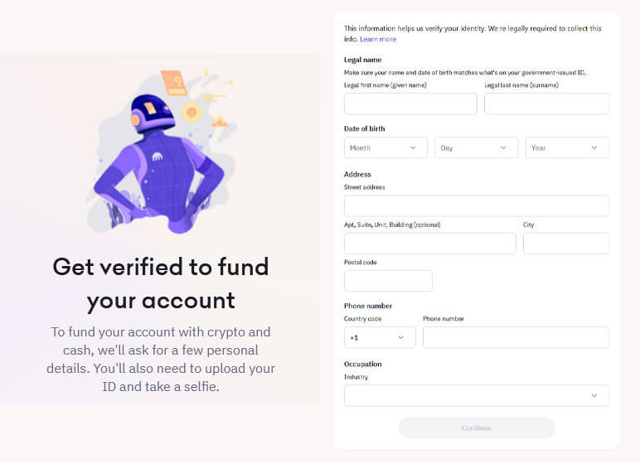Expand the Day dropdown
The width and height of the screenshot is (640, 464).
(476, 147)
